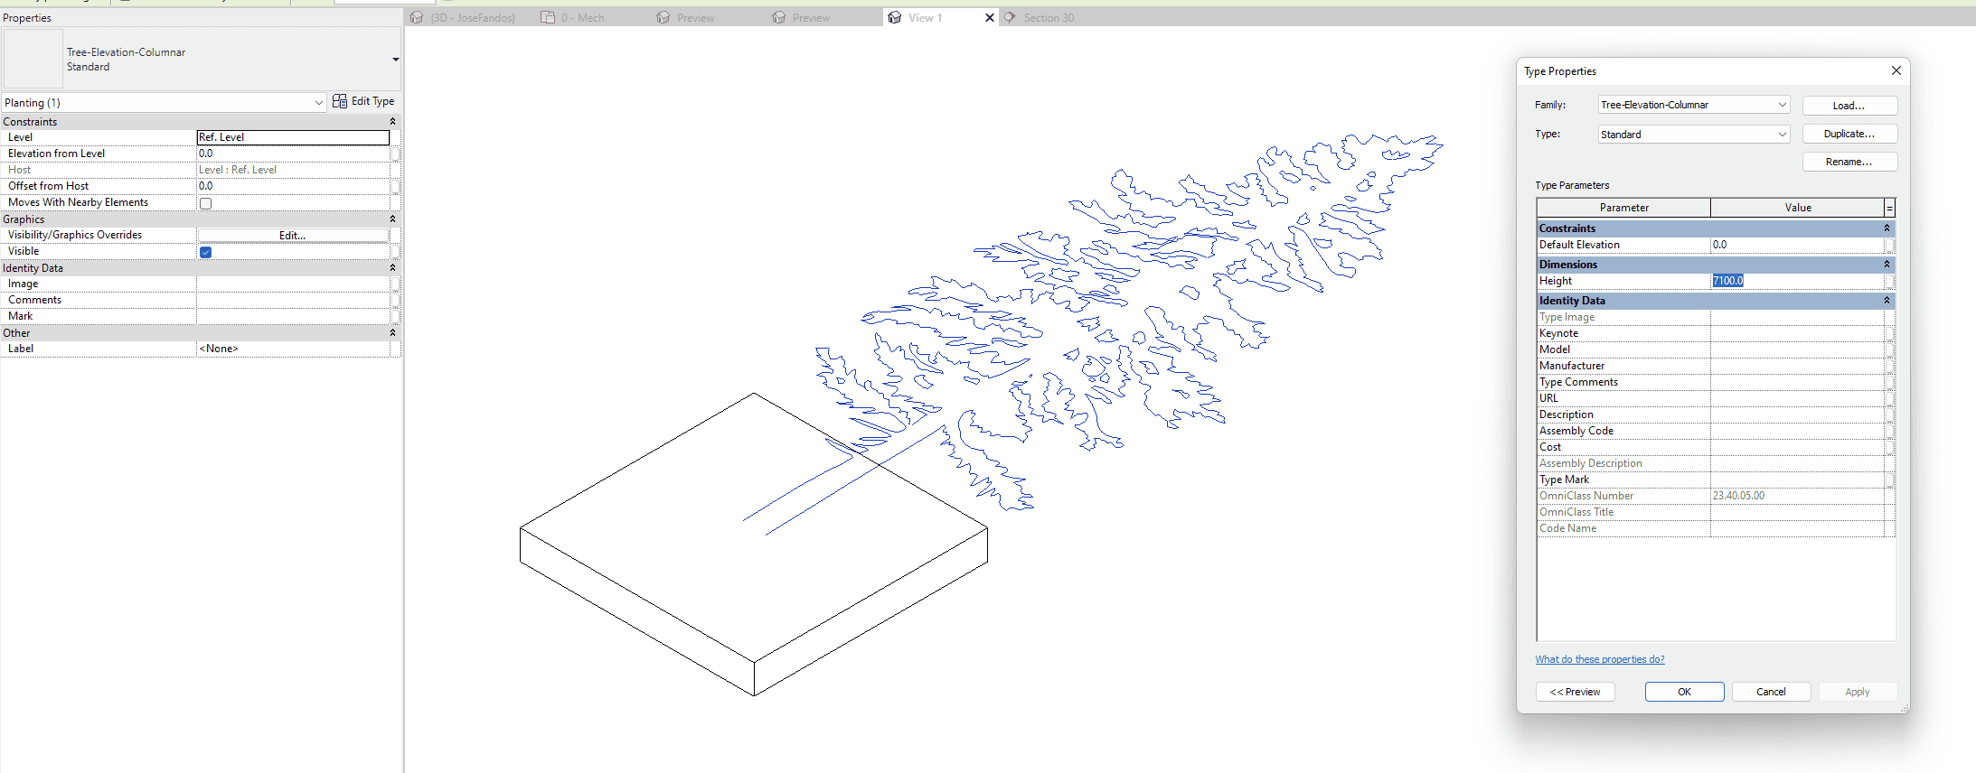Toggle Moves With Nearby Elements checkbox

[205, 203]
